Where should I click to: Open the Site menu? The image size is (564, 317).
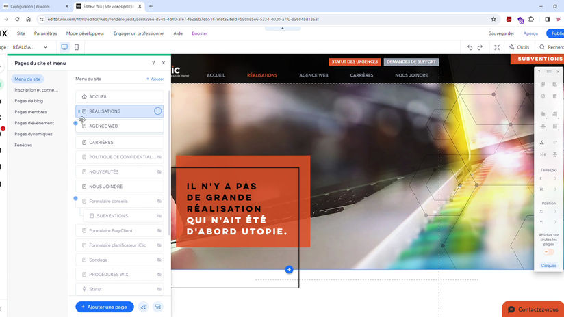21,33
